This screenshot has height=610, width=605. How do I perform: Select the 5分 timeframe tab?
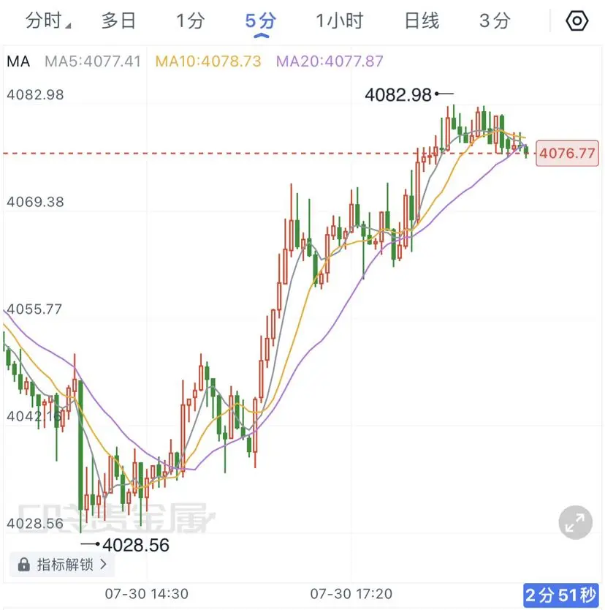tap(261, 20)
